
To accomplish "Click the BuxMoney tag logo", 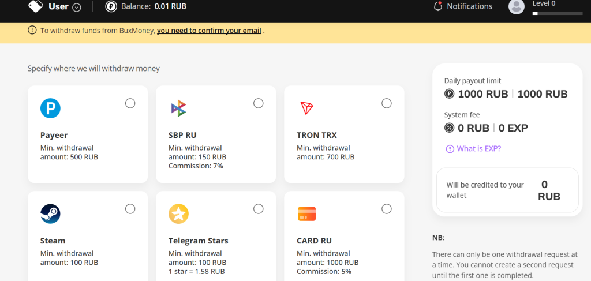I will click(x=35, y=6).
